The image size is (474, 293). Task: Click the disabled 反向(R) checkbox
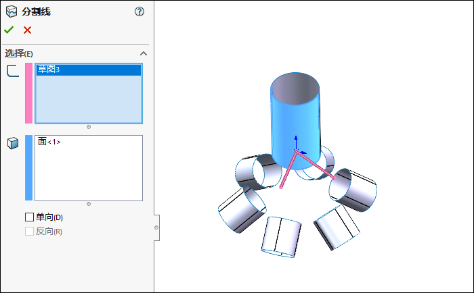29,231
